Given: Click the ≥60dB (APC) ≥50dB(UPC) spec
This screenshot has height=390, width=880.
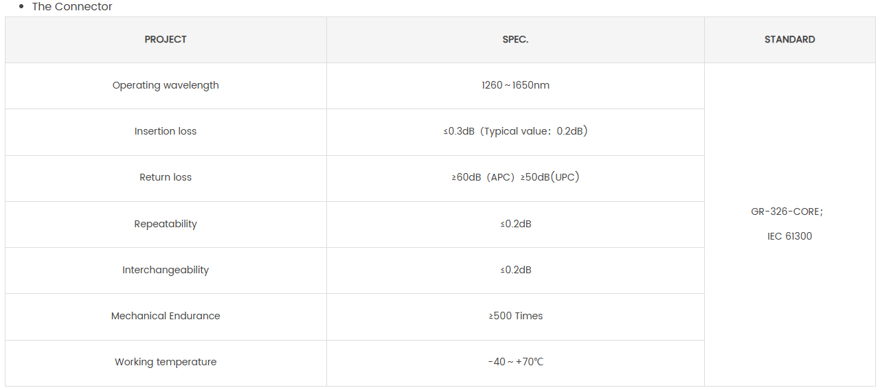Looking at the screenshot, I should (x=515, y=178).
